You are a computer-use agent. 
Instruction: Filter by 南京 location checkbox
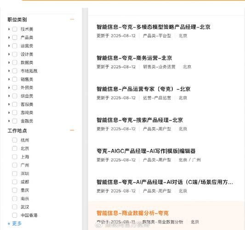(15, 199)
